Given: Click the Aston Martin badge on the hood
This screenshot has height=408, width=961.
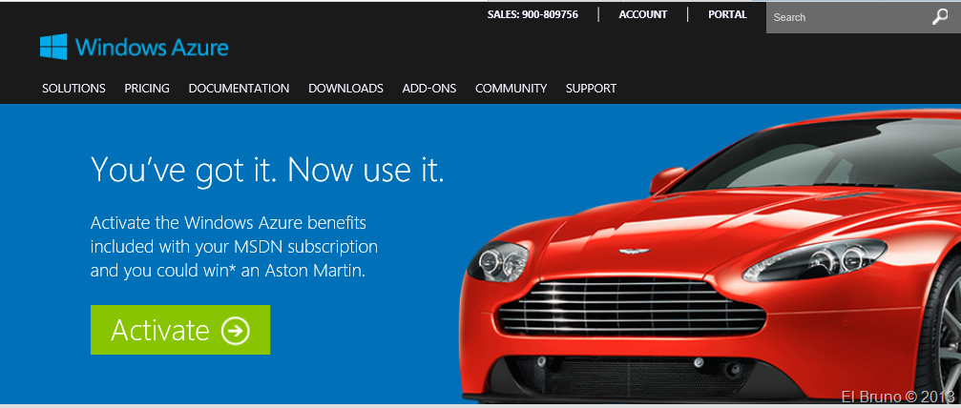Looking at the screenshot, I should click(634, 251).
